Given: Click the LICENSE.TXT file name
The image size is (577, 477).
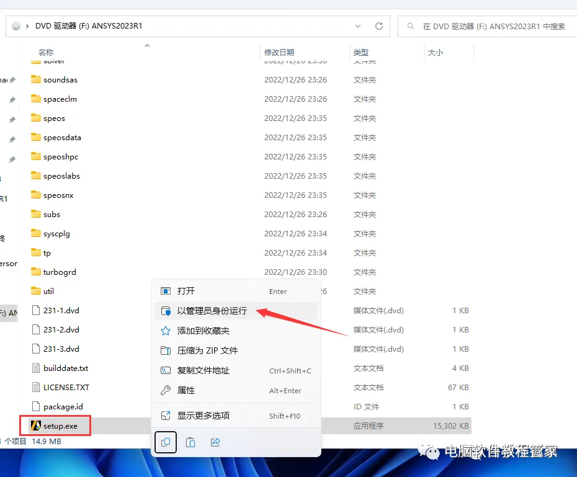Looking at the screenshot, I should (x=66, y=387).
